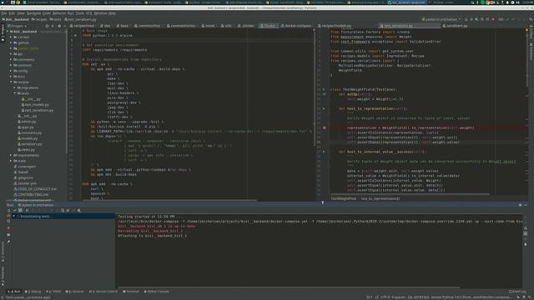Click the sort tests icon in Run toolbar
534x300 pixels.
click(28, 210)
